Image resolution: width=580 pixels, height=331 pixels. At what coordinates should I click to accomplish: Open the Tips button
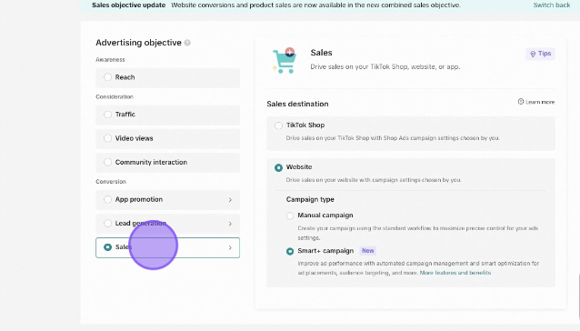[540, 54]
